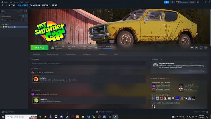
Task: Open the active Steam taskbar icon
Action: [x=115, y=117]
